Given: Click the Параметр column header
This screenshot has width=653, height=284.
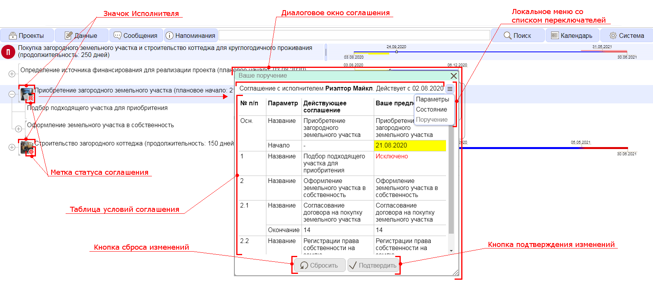Looking at the screenshot, I should point(284,106).
